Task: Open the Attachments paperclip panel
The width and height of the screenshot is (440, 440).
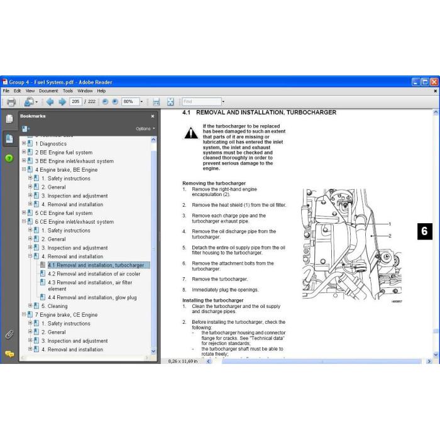Action: point(9,334)
